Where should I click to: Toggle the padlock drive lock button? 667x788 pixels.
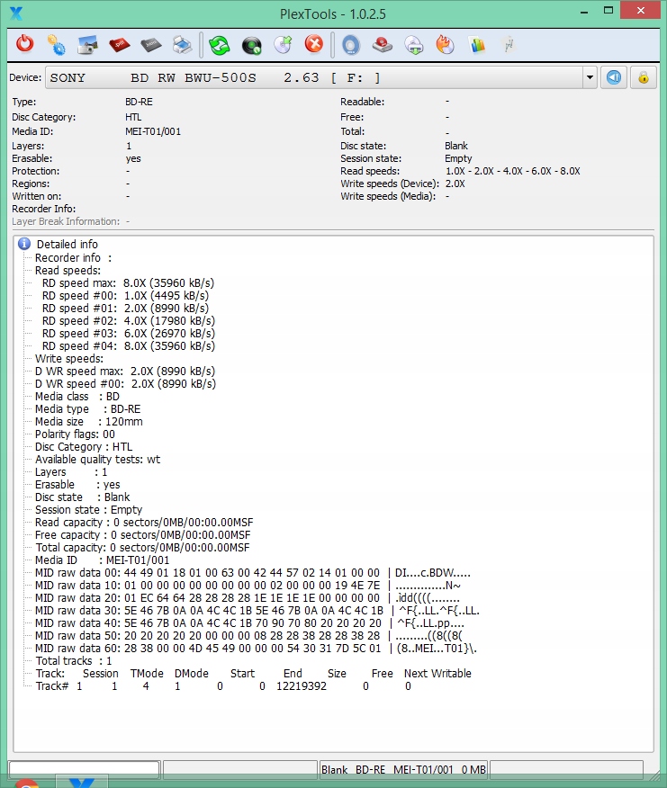643,77
